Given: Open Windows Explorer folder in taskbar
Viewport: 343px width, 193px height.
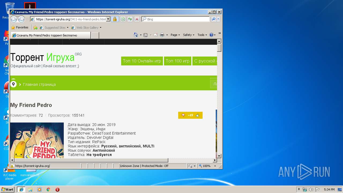Looking at the screenshot, I should pos(30,190).
